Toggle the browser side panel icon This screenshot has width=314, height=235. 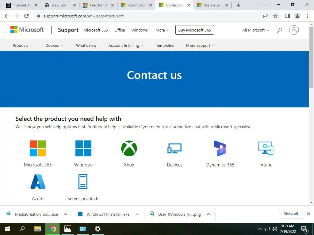(x=288, y=16)
